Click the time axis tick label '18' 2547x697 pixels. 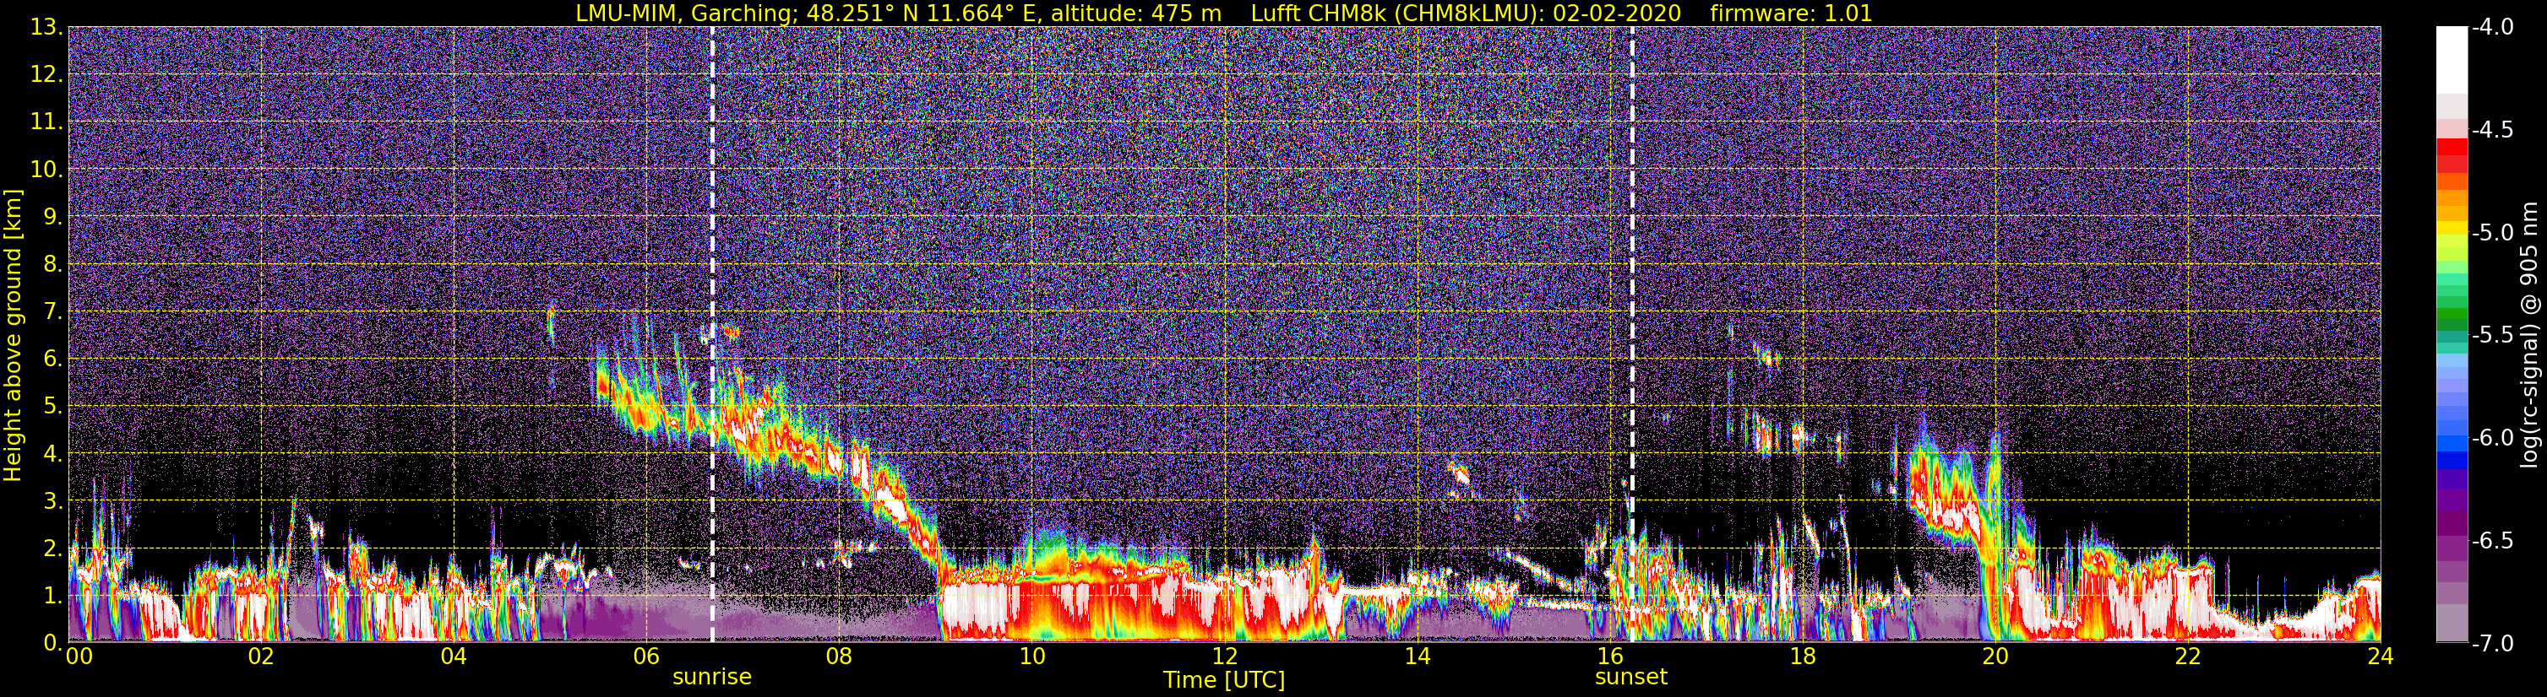point(1804,657)
